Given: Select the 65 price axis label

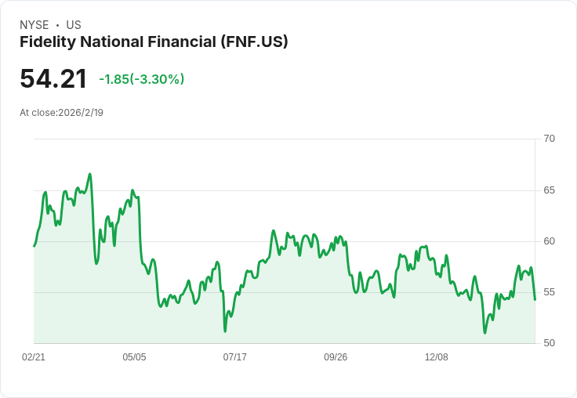Looking at the screenshot, I should (x=549, y=190).
